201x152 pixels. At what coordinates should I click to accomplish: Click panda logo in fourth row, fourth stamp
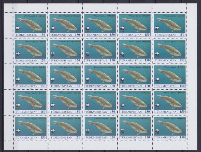click(122, 105)
